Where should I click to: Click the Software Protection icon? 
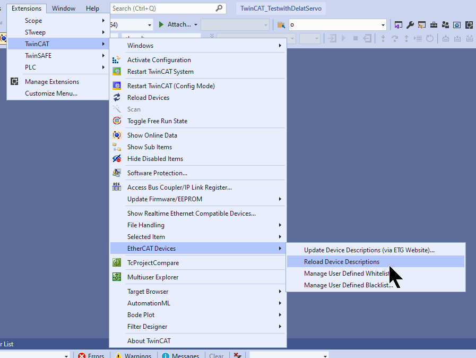pyautogui.click(x=117, y=173)
